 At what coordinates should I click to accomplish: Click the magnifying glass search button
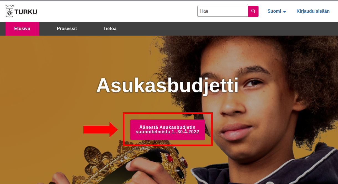tap(253, 11)
